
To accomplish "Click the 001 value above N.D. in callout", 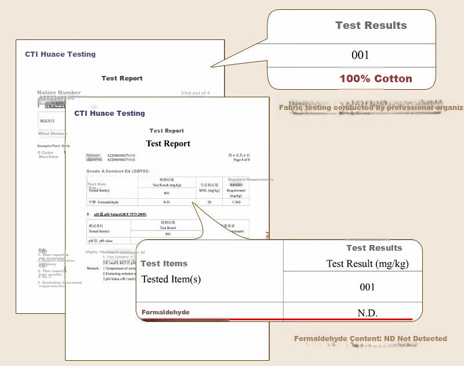I will coord(367,287).
